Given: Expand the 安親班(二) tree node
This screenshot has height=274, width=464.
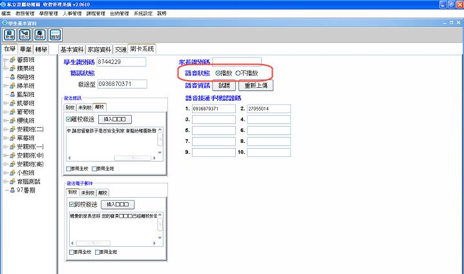Looking at the screenshot, I should pos(5,129).
